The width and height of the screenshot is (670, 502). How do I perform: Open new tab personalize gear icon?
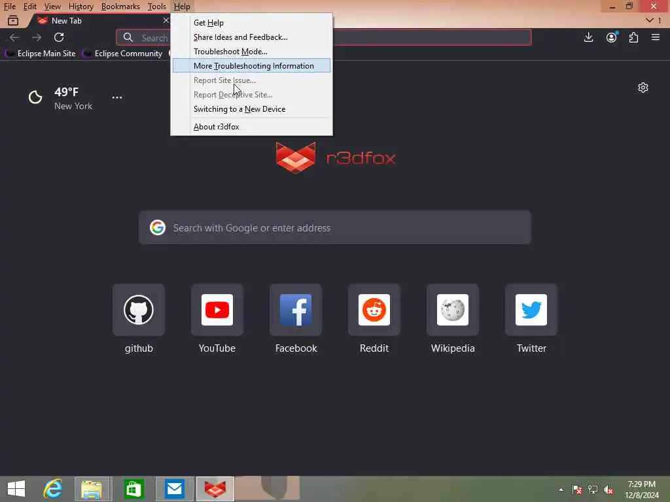point(643,88)
